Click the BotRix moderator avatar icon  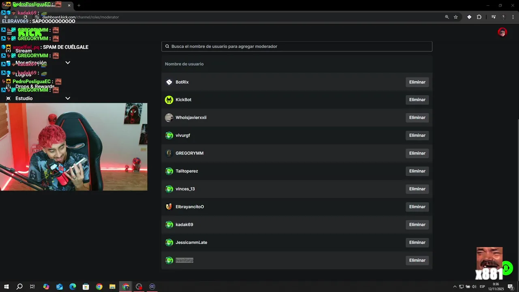(x=169, y=82)
